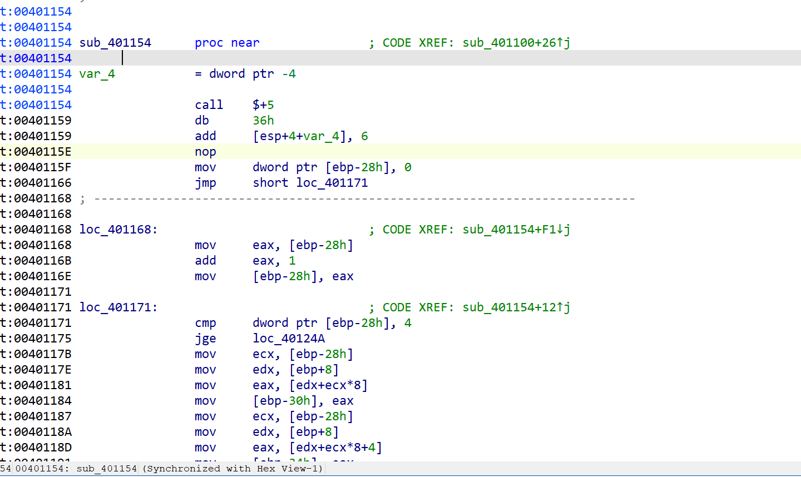The width and height of the screenshot is (801, 477).
Task: Click the nop instruction
Action: tap(205, 152)
